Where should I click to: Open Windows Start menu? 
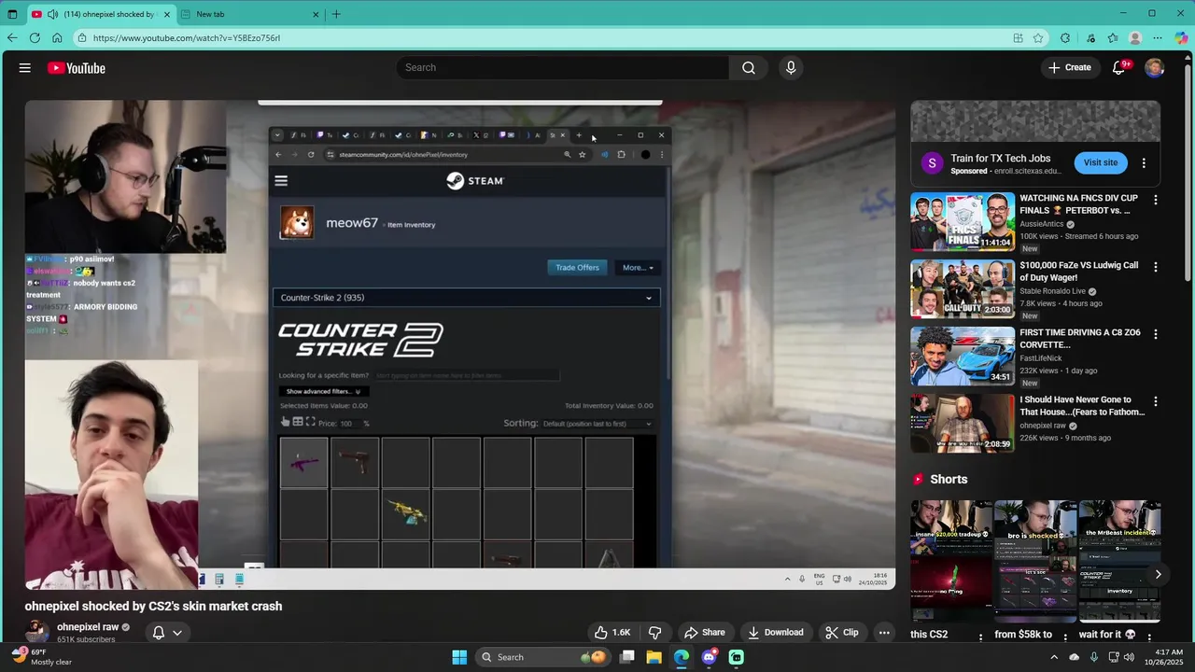click(x=459, y=657)
